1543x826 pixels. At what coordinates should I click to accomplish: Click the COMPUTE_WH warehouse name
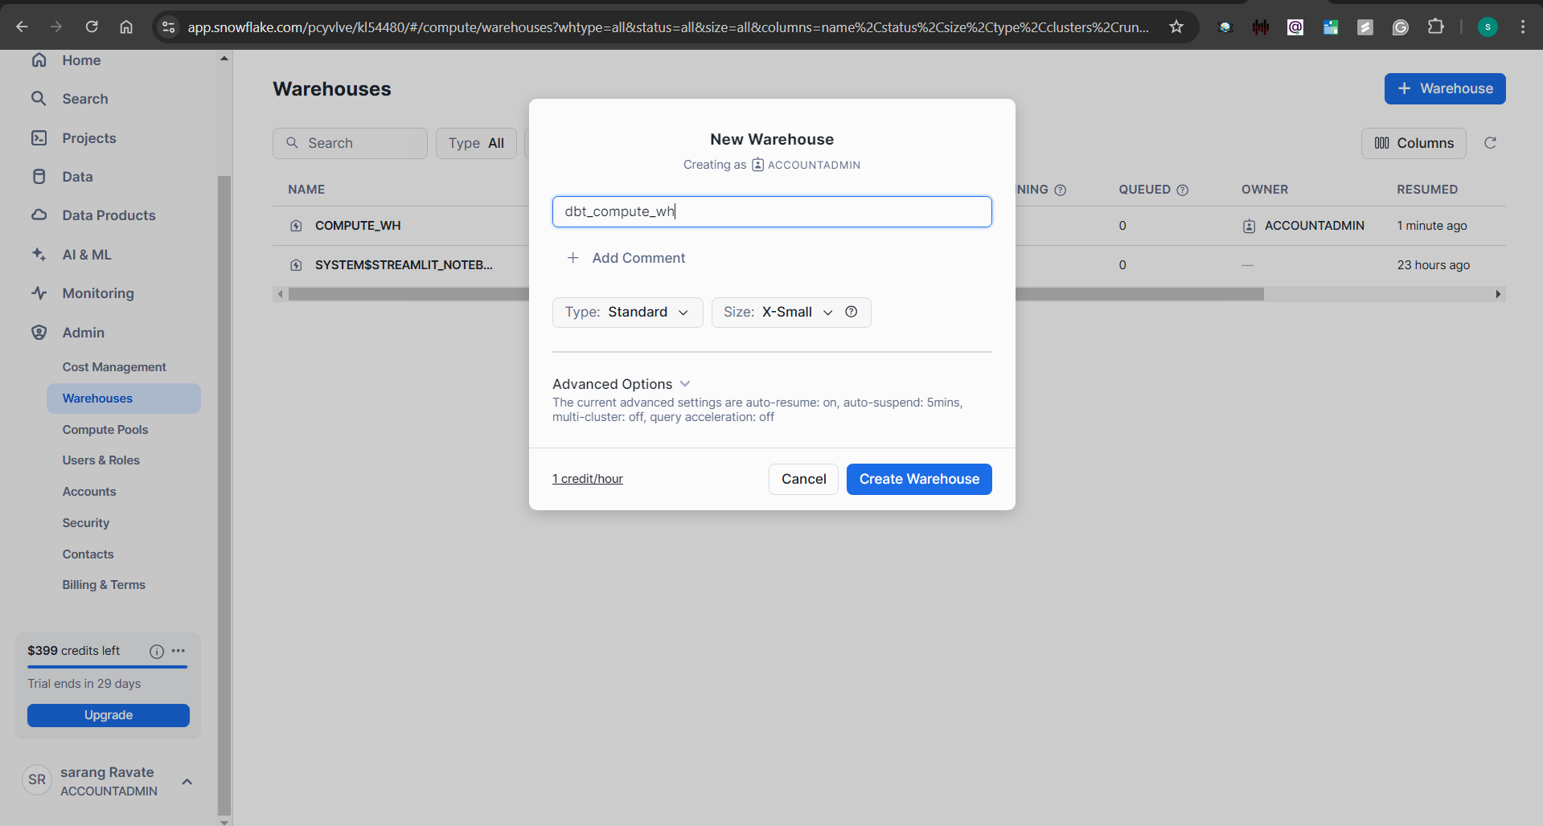[358, 226]
